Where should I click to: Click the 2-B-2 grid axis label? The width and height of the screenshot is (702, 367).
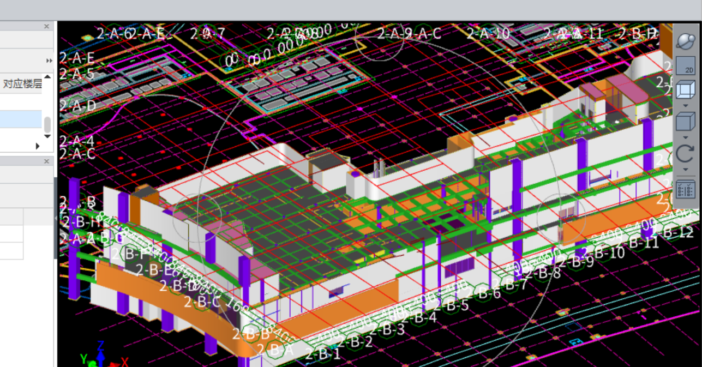tap(355, 342)
